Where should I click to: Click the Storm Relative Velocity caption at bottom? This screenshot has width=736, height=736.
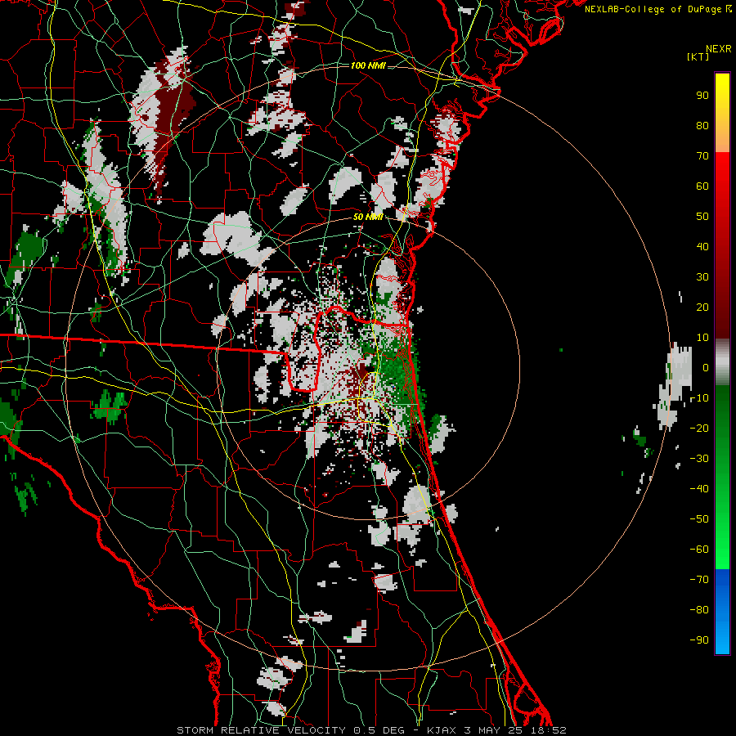pos(371,730)
